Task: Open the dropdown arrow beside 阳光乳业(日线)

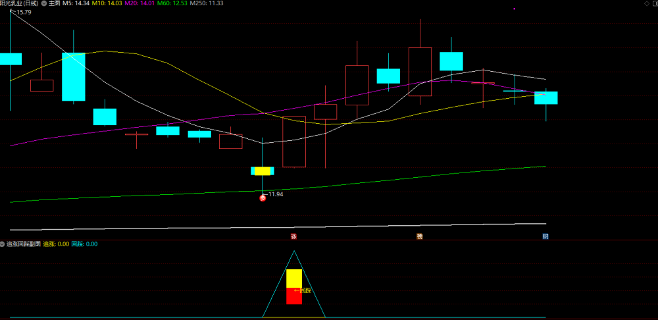Action: point(44,3)
